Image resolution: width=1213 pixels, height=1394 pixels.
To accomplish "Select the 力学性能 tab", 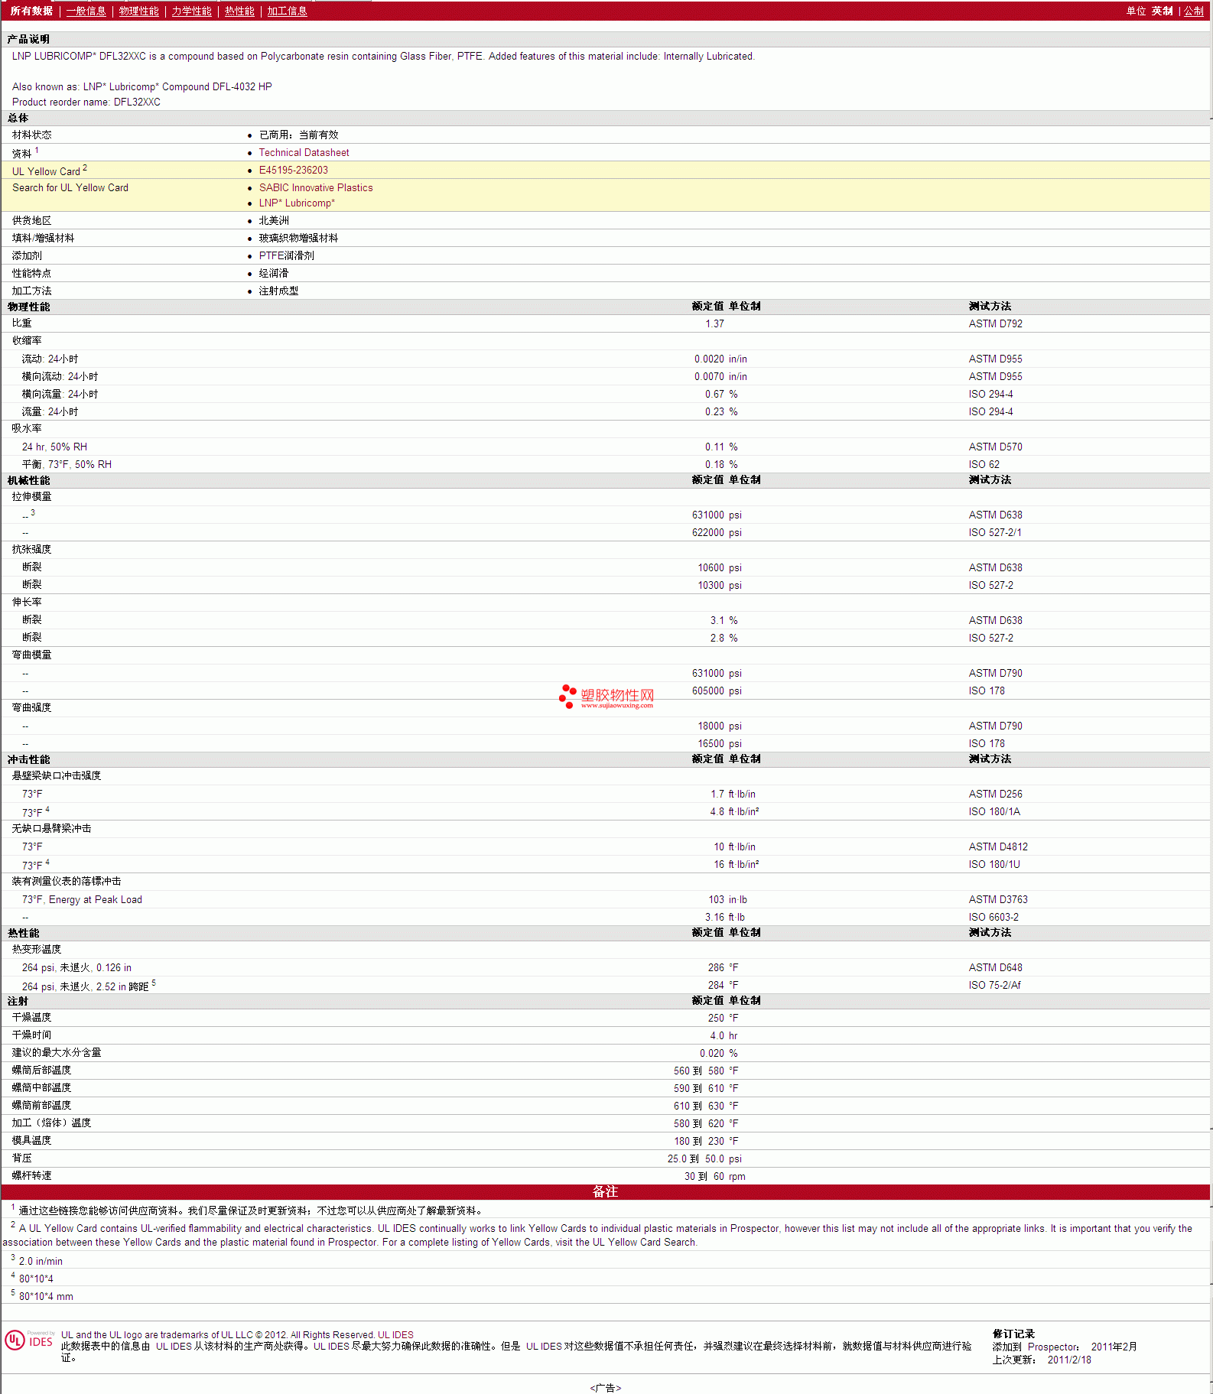I will tap(191, 11).
